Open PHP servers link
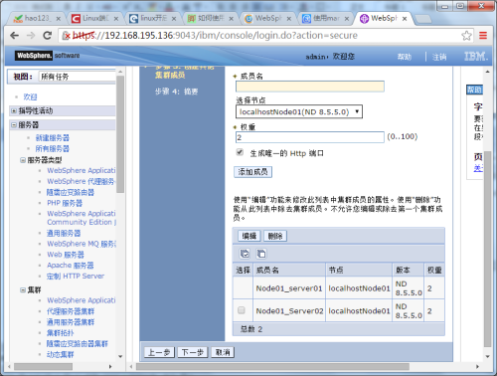The height and width of the screenshot is (376, 497). 65,203
